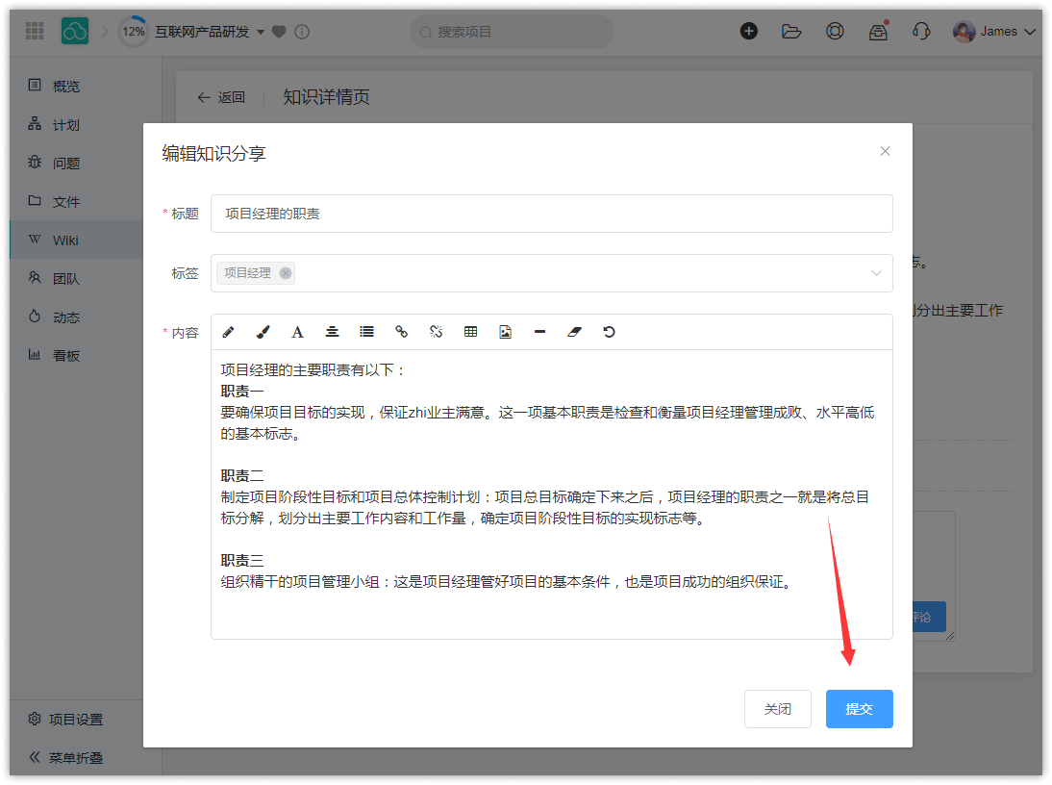Insert an image into content
This screenshot has height=785, width=1052.
coord(505,332)
